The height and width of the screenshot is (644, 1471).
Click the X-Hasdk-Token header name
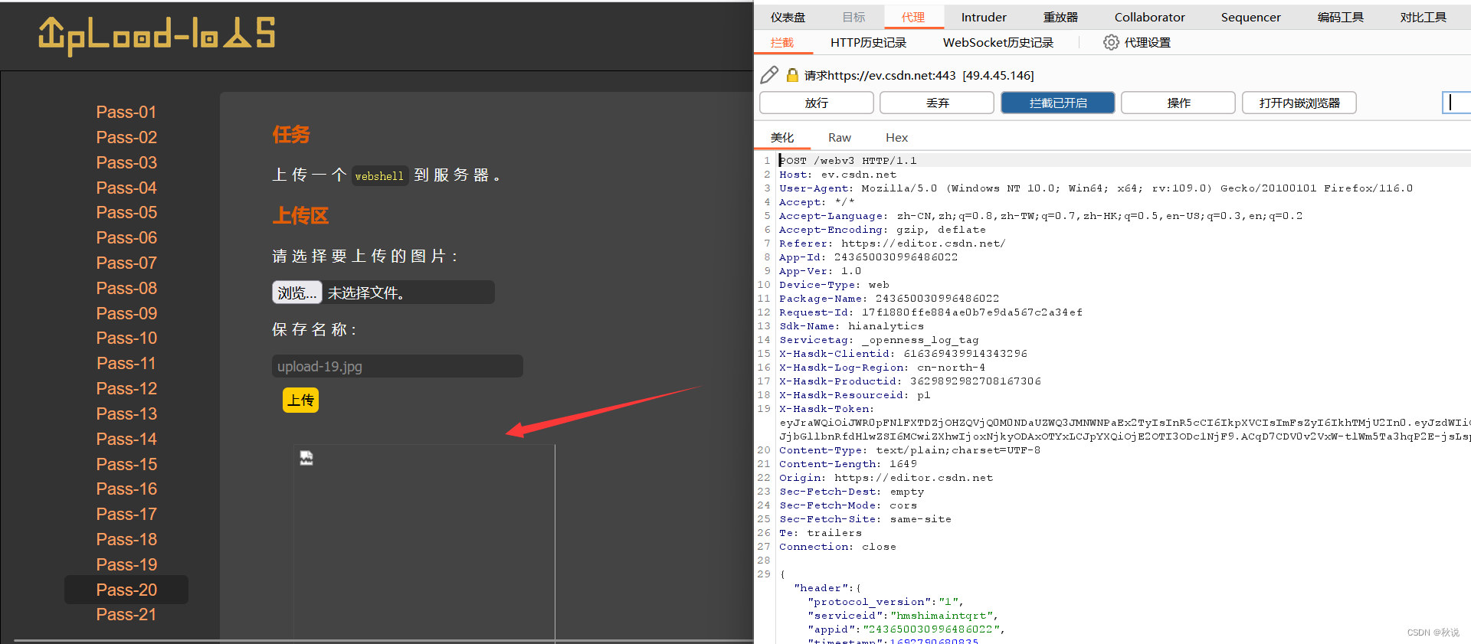(826, 409)
